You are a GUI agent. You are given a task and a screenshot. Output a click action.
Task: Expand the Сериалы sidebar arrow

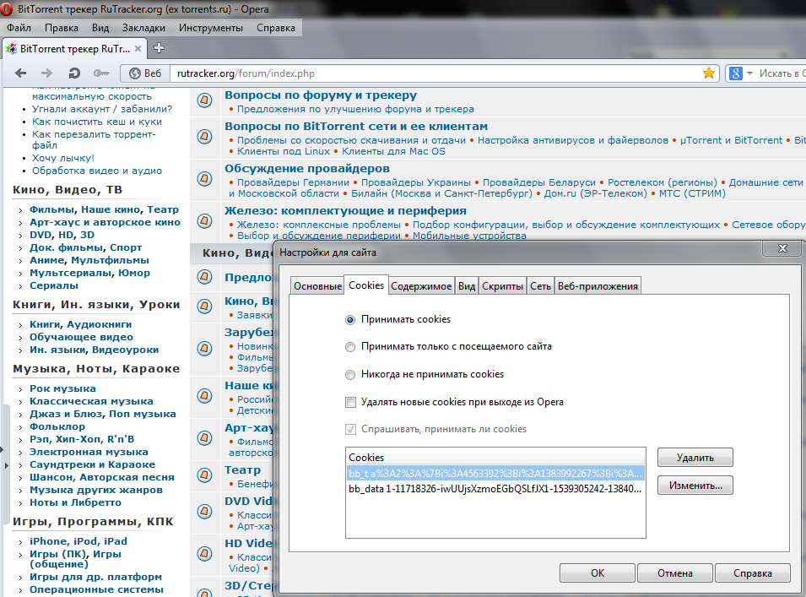tap(20, 286)
